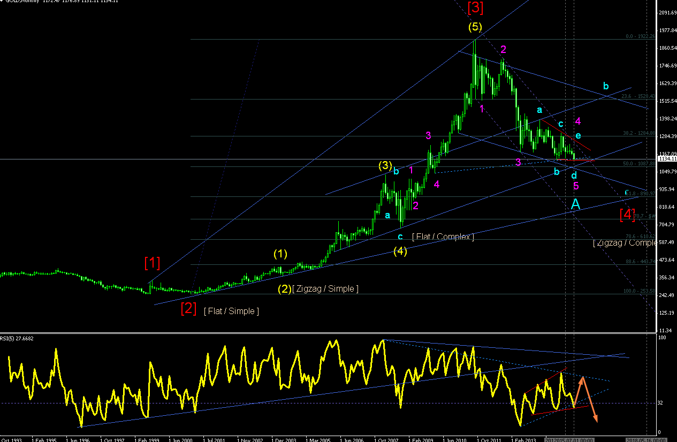Select the red [1] wave label
This screenshot has width=677, height=442.
coord(152,263)
